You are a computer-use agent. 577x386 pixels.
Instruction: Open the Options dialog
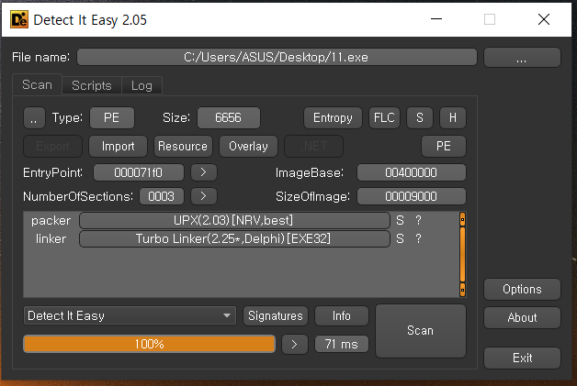(522, 290)
